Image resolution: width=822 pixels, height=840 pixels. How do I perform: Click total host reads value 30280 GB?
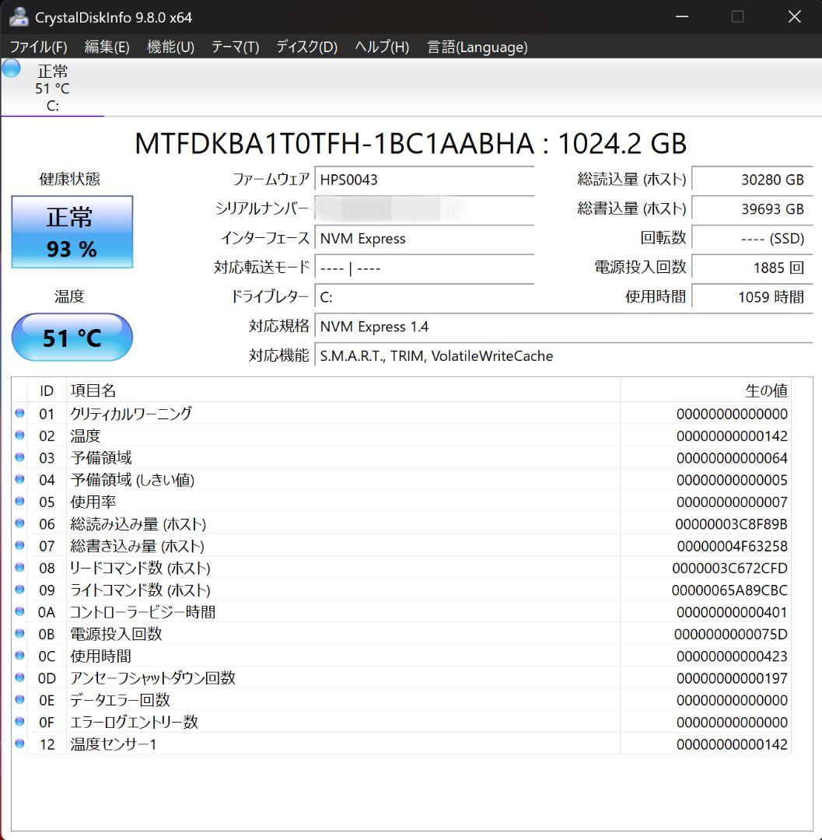tap(752, 180)
